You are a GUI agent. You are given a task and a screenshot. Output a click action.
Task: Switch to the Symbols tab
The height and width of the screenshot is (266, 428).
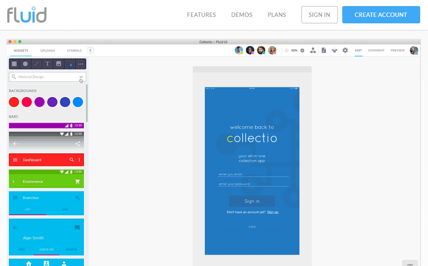(74, 51)
